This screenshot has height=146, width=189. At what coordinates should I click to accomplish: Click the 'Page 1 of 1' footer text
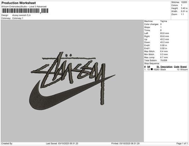(182, 143)
